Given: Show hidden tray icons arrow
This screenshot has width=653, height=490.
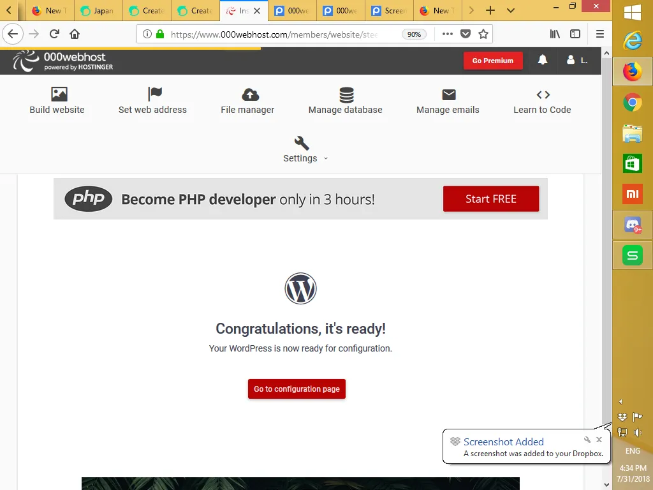Looking at the screenshot, I should pyautogui.click(x=620, y=402).
